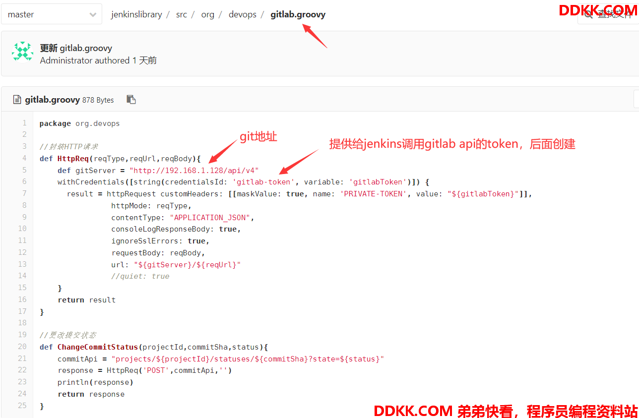Jump to line number 25

tap(22, 406)
